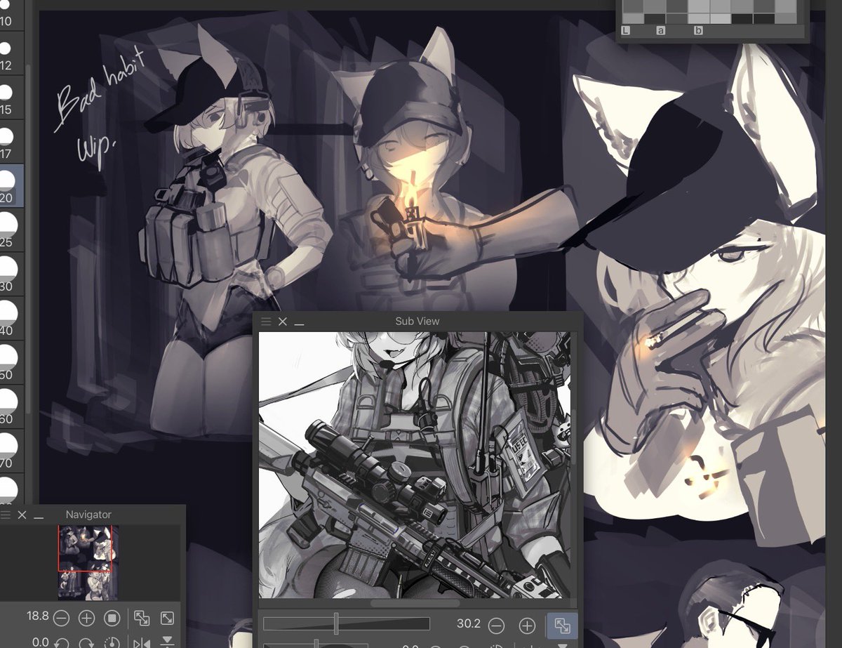
Task: Flip canvas horizontally in Navigator
Action: tap(142, 643)
